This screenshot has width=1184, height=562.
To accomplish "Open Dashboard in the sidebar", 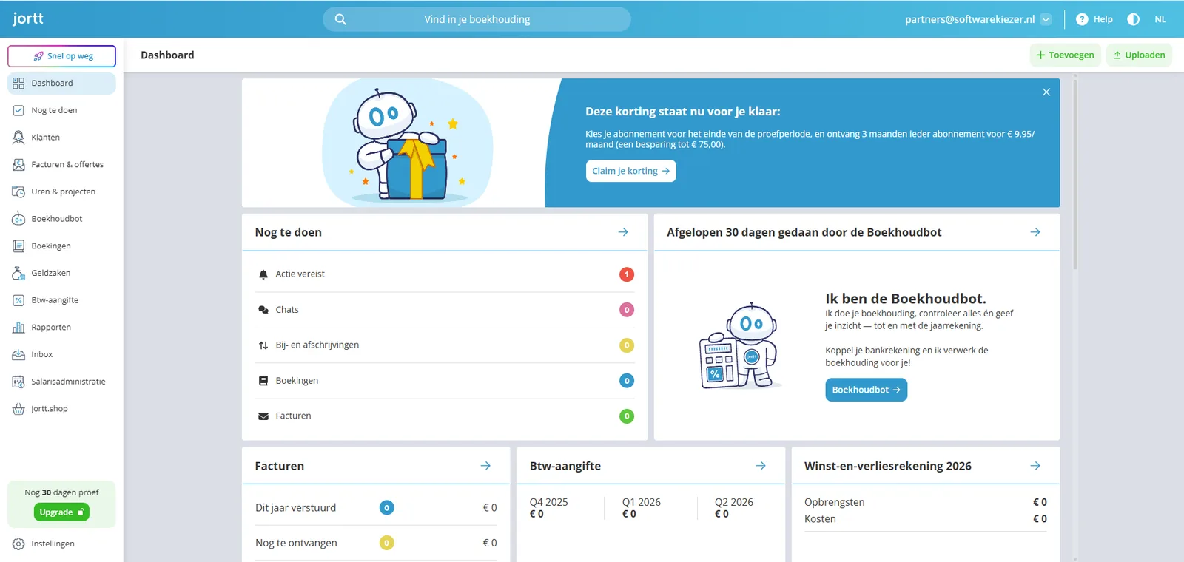I will point(62,84).
